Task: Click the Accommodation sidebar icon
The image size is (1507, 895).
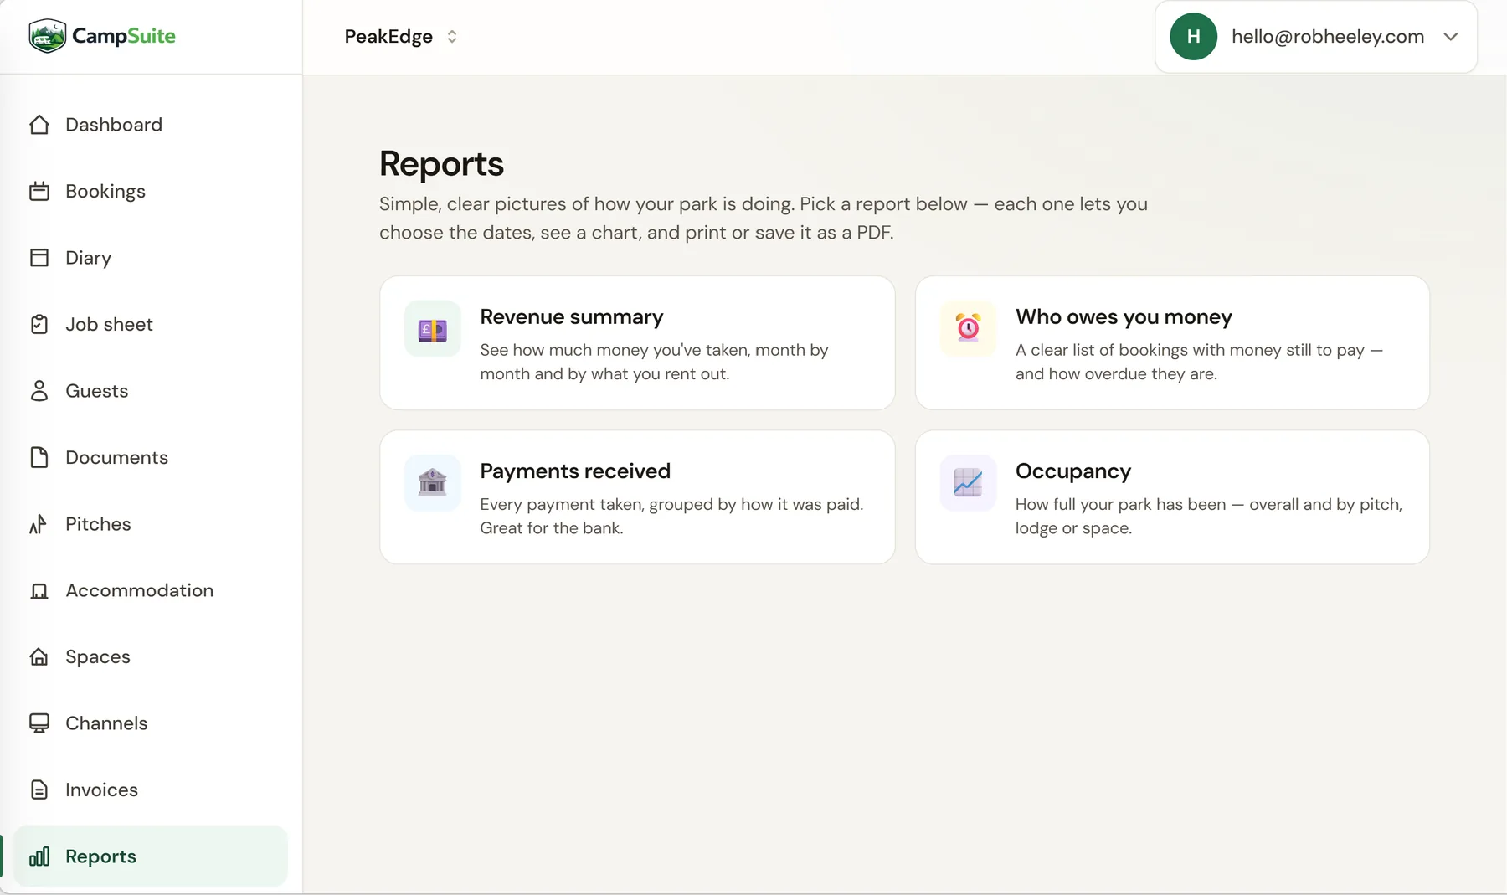Action: coord(39,590)
